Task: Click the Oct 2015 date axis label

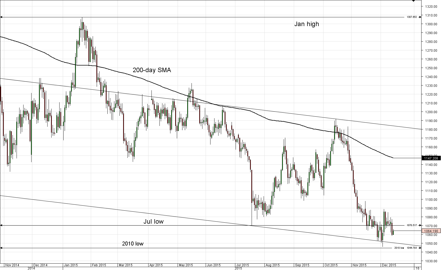Action: [x=331, y=265]
